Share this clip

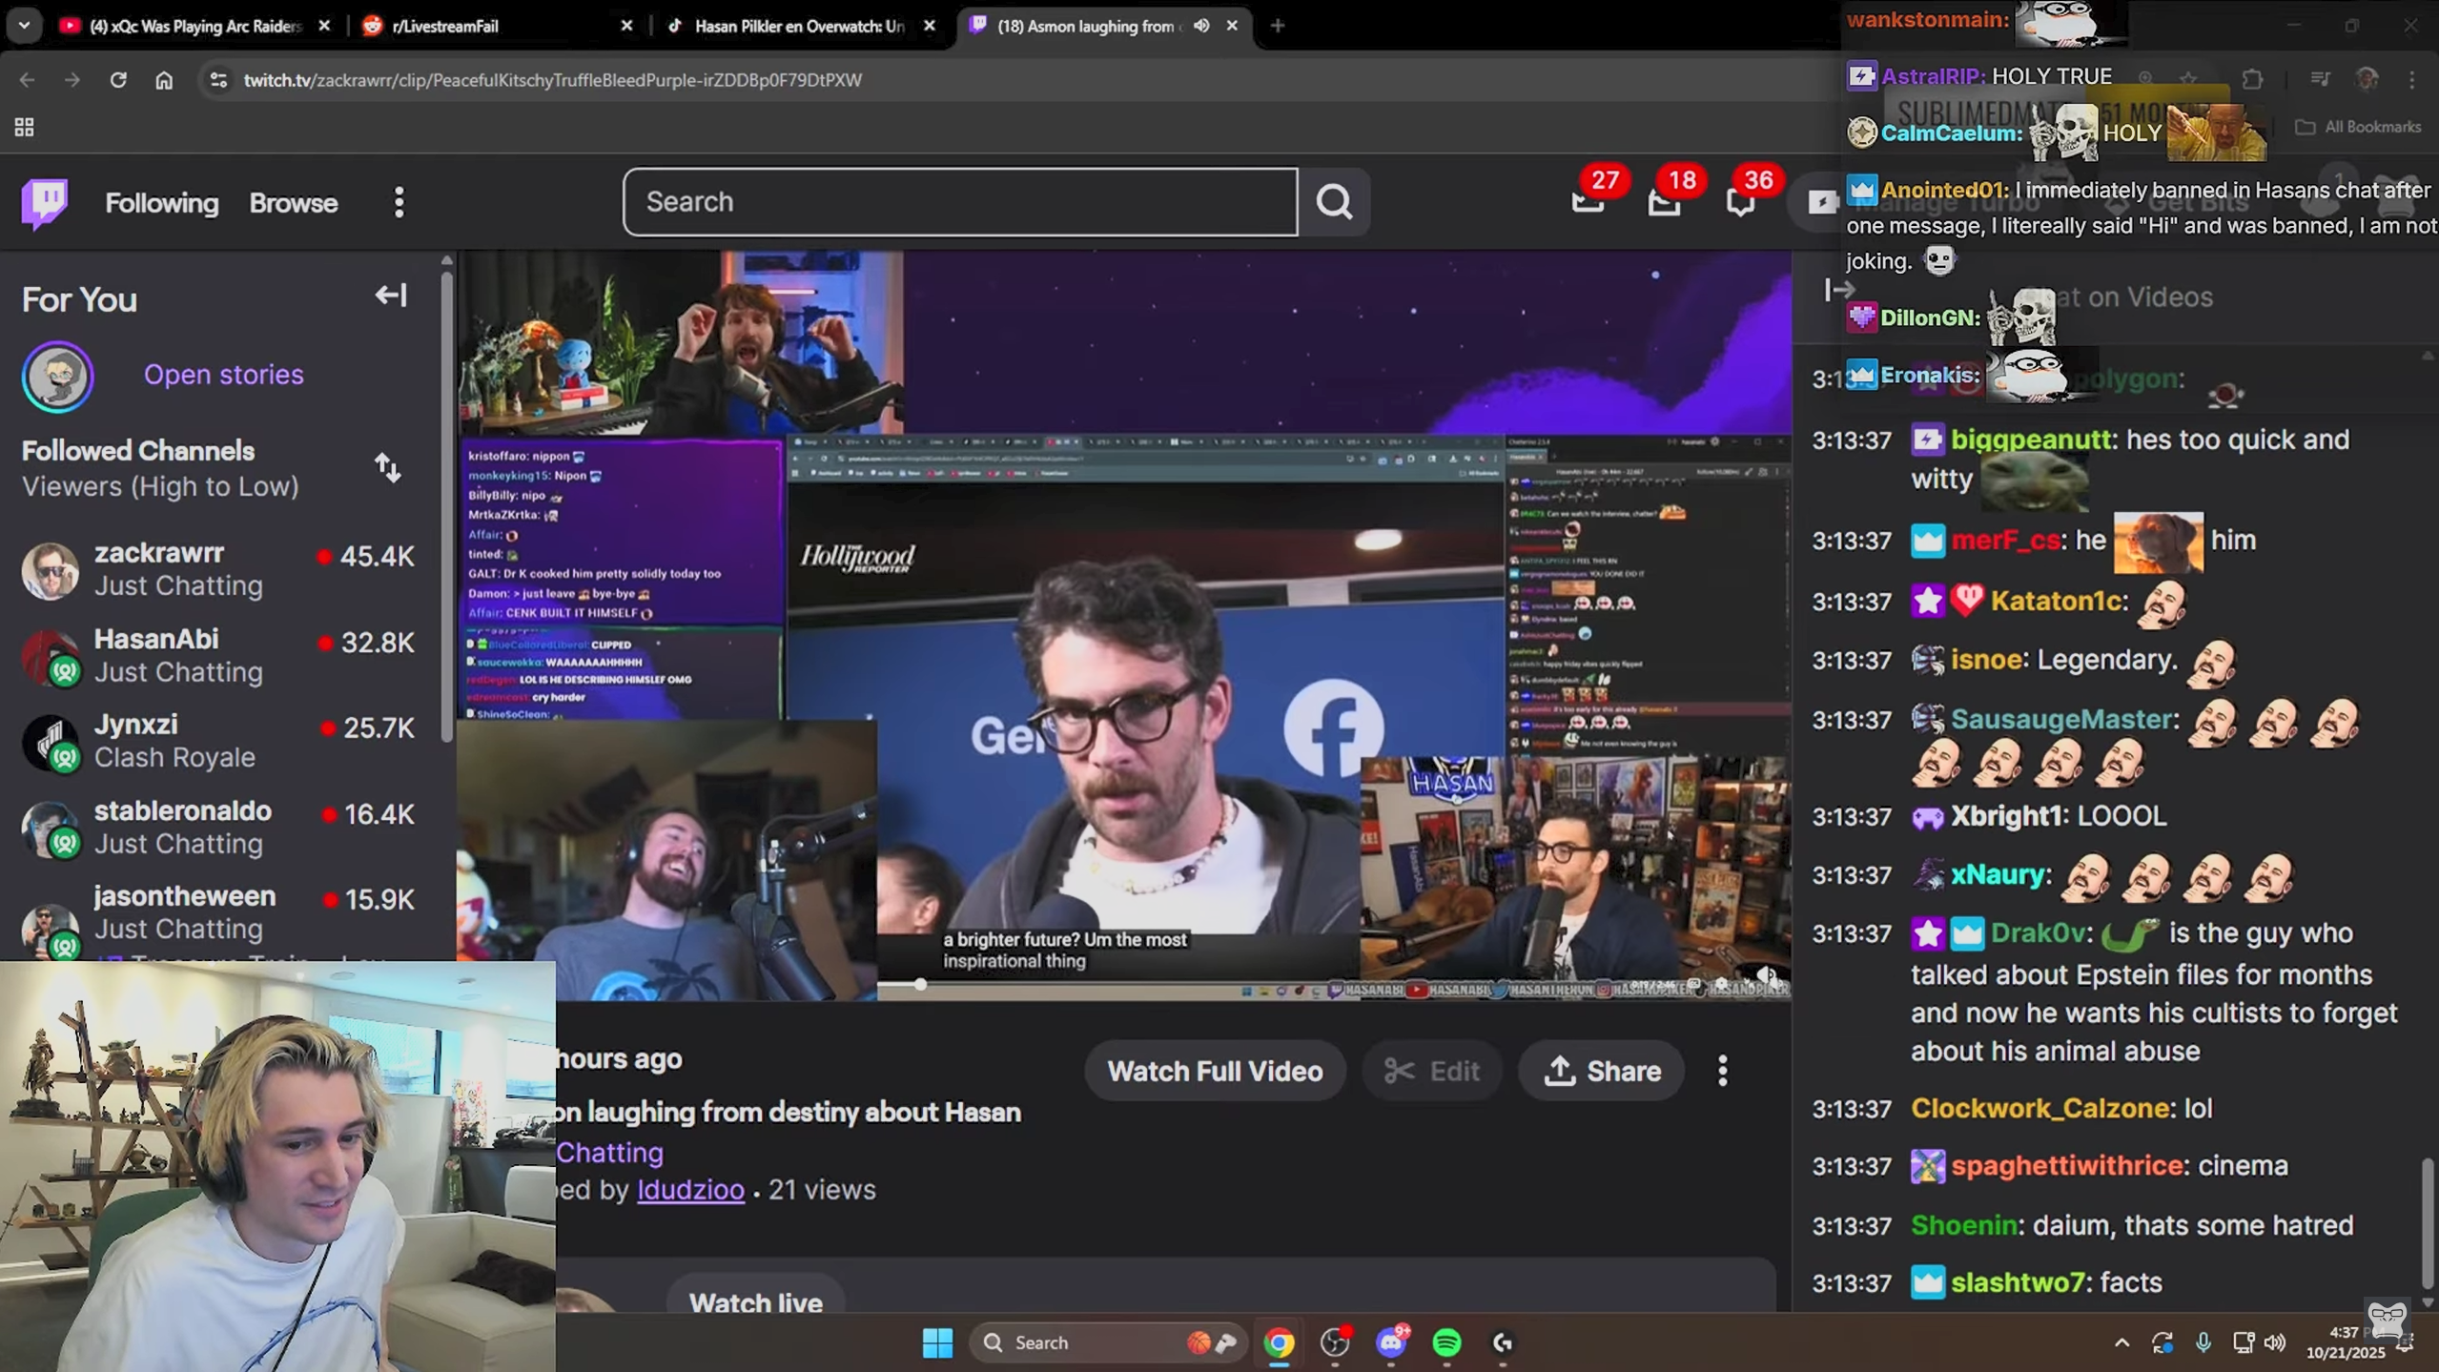click(x=1601, y=1071)
